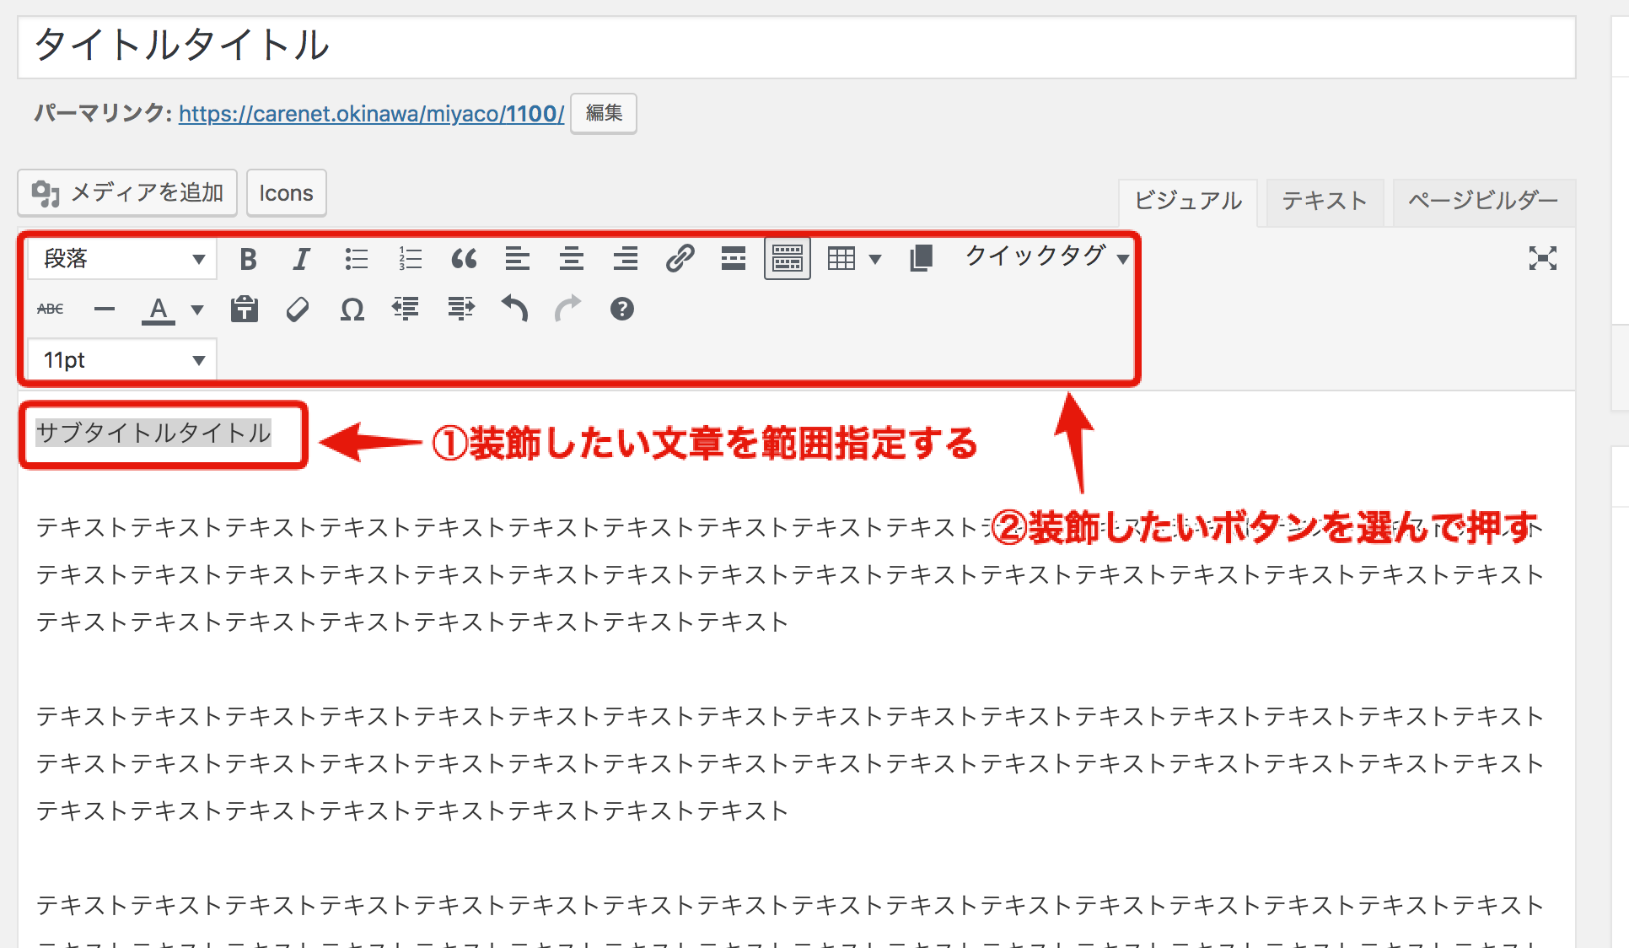
Task: Apply italic formatting
Action: coord(301,259)
